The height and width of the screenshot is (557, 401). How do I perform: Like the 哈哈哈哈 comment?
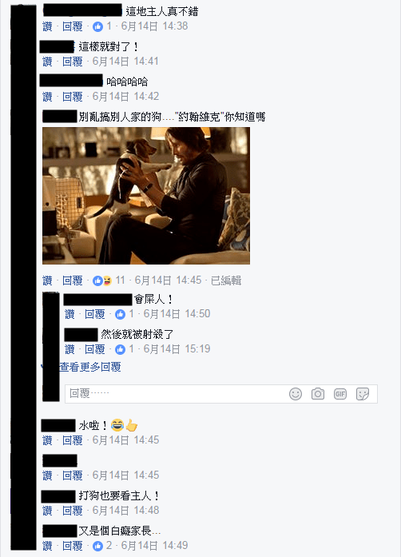[47, 96]
